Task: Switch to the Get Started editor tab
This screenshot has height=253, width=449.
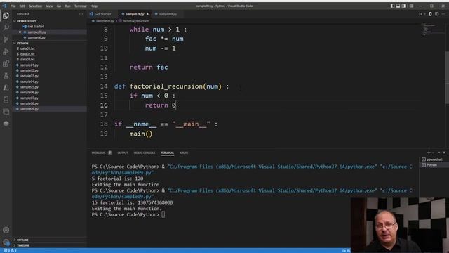Action: click(x=102, y=14)
